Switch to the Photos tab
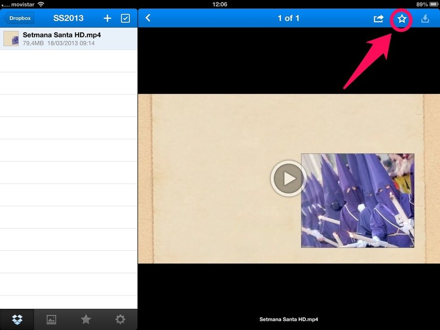 pos(52,319)
